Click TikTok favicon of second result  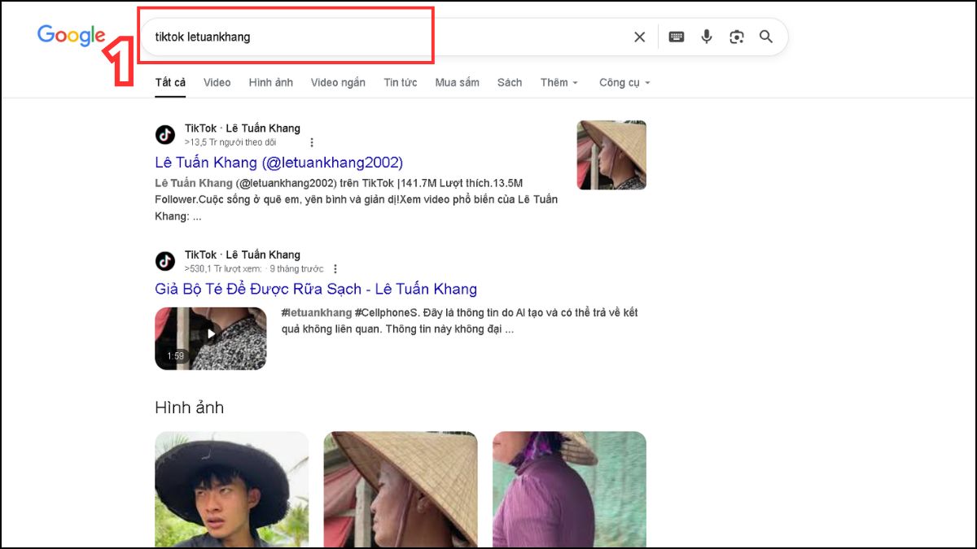tap(165, 261)
